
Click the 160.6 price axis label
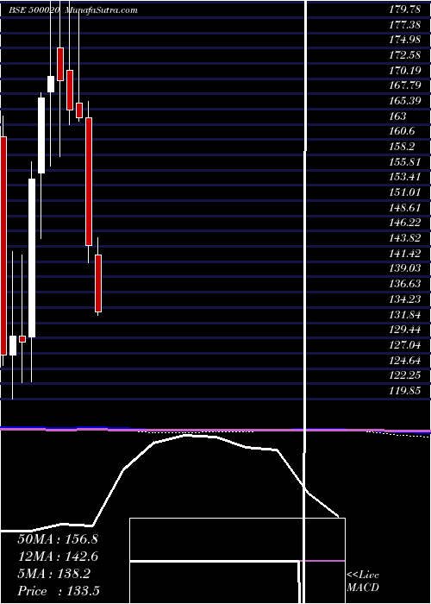(x=403, y=131)
